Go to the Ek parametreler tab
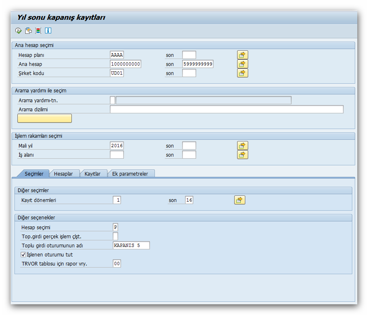Image resolution: width=368 pixels, height=315 pixels. 130,174
